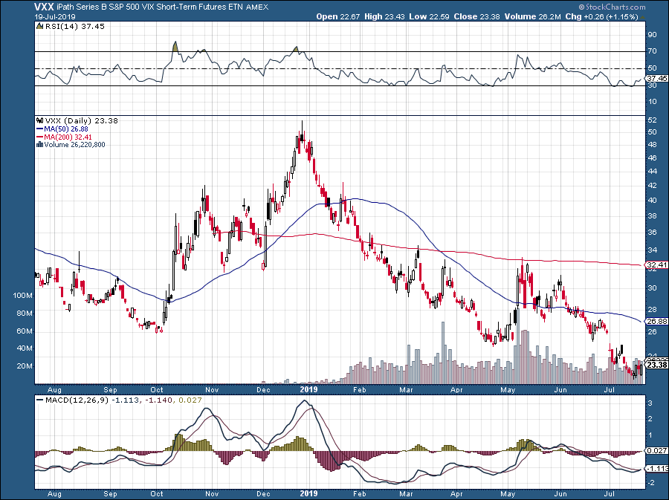The image size is (669, 500).
Task: Click the 36 price axis label
Action: pos(653,233)
